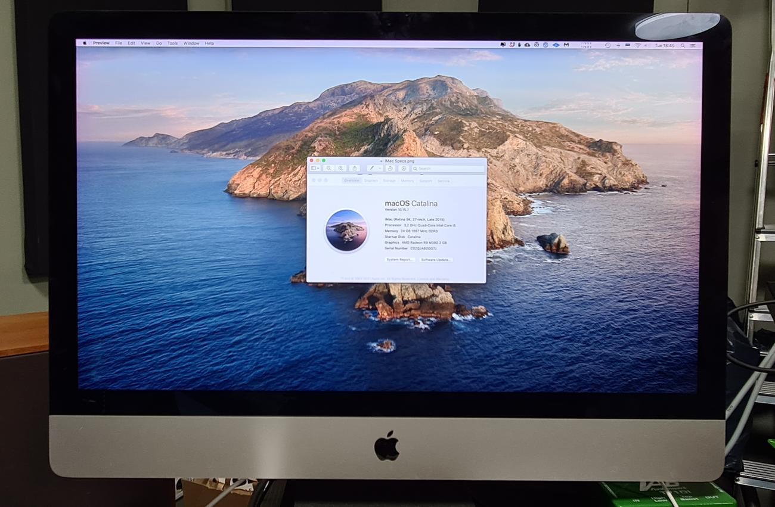
Task: Click the Serial Number line
Action: tap(411, 248)
